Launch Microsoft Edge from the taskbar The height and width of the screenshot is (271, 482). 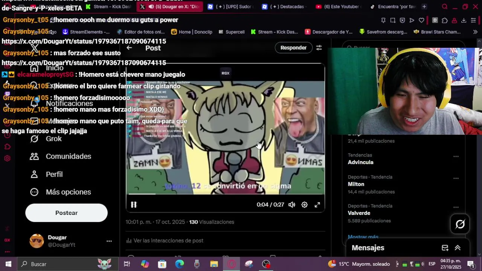179,264
